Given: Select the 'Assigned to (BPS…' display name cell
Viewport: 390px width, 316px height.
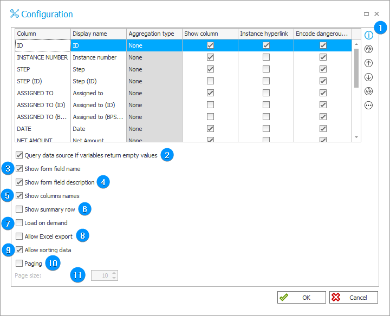Looking at the screenshot, I should point(99,117).
